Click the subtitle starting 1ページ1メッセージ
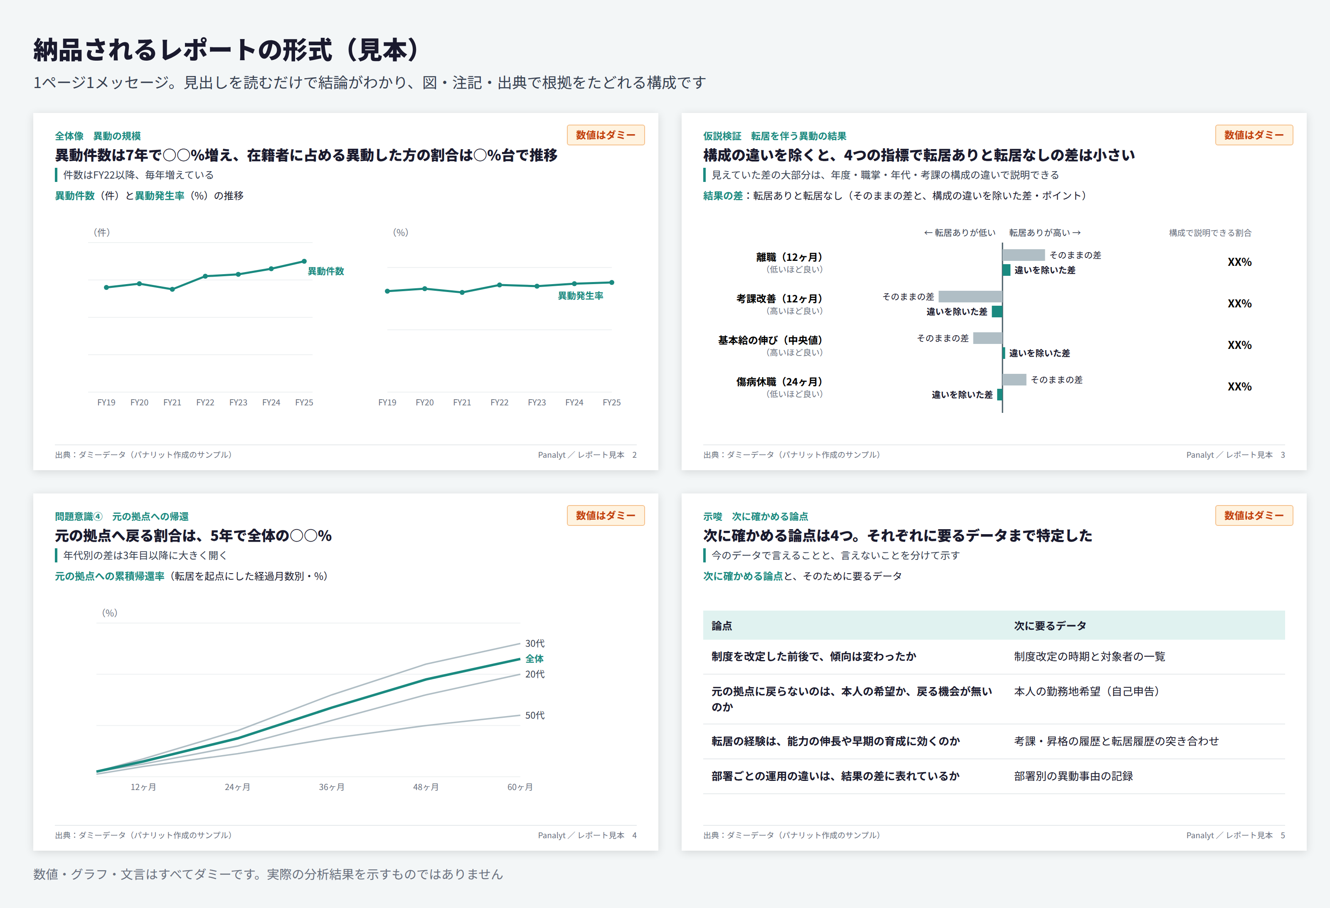Viewport: 1330px width, 908px height. (x=370, y=83)
